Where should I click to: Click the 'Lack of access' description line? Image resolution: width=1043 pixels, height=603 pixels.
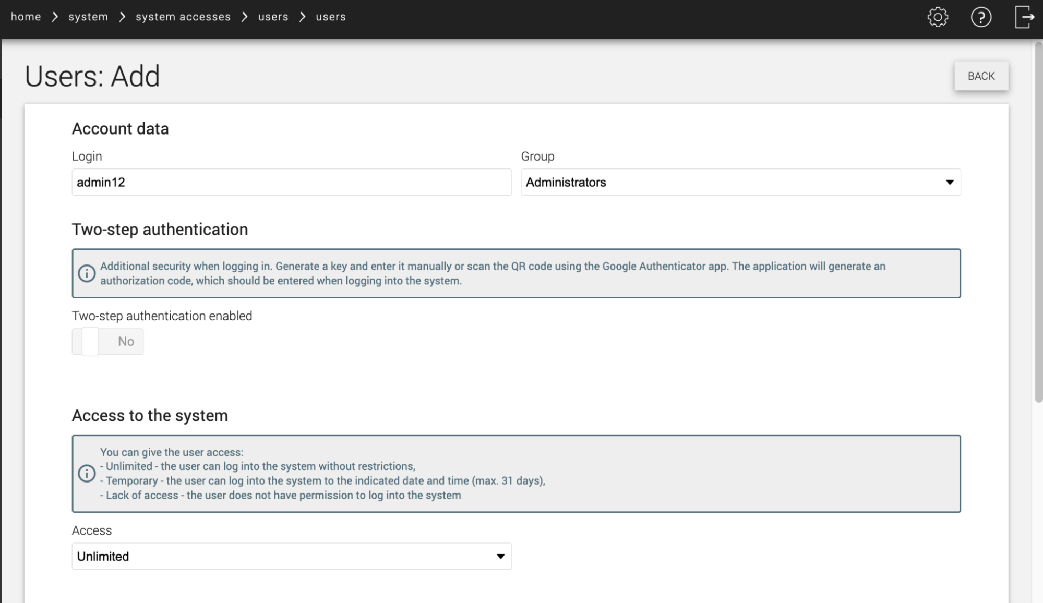click(x=281, y=496)
